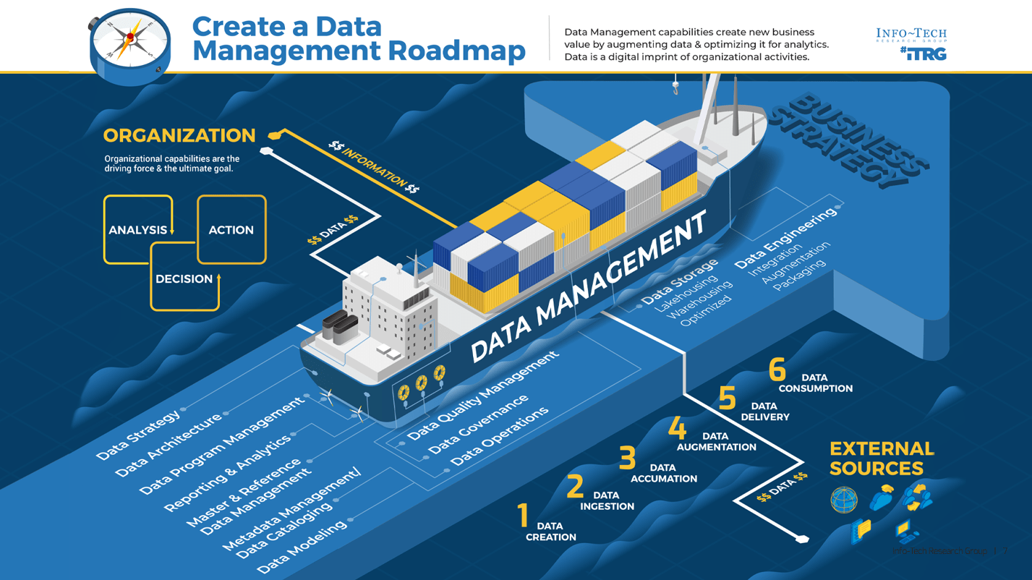Click the "Organizational capabilities are the driving force" text
The width and height of the screenshot is (1032, 580).
[x=172, y=163]
